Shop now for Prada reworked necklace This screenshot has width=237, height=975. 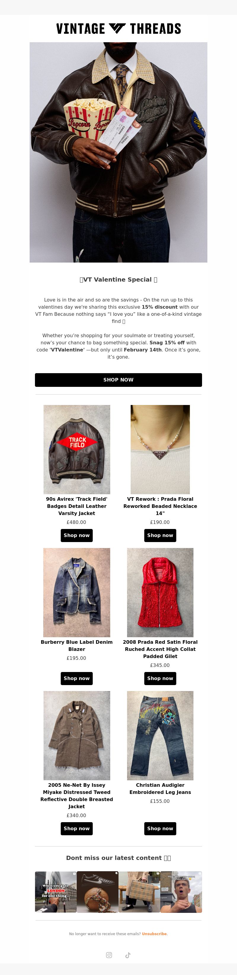[x=160, y=535]
